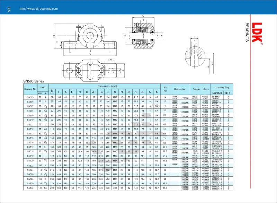Select housing number SN528
Screen dimensions: 277x203
pos(30,179)
